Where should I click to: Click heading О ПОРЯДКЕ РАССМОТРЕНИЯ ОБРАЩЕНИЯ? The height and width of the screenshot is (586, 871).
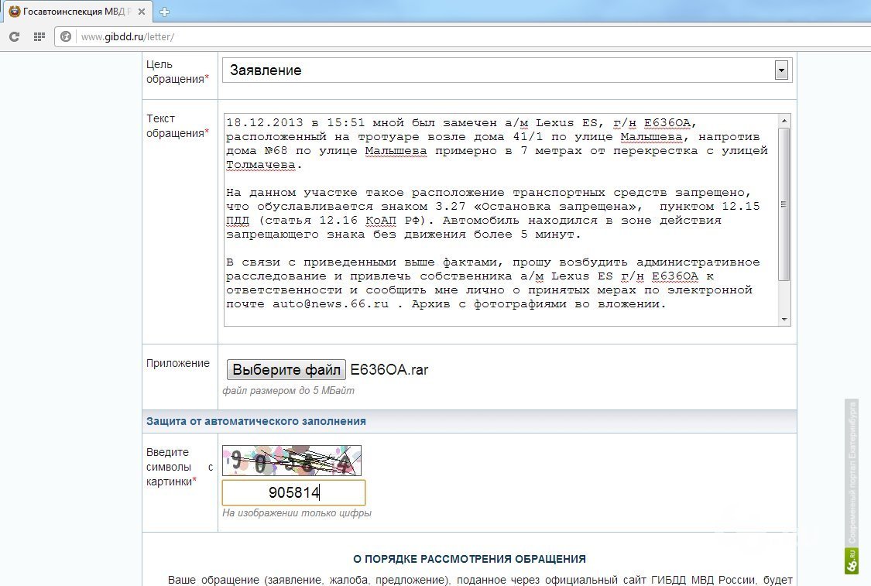point(469,559)
